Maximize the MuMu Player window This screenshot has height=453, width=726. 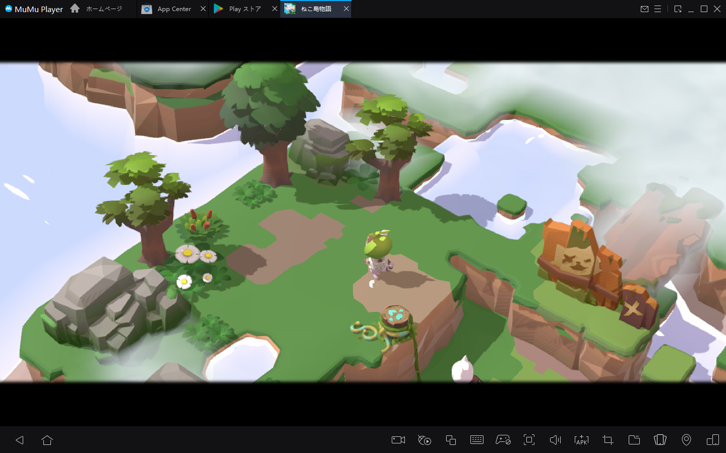(x=704, y=9)
